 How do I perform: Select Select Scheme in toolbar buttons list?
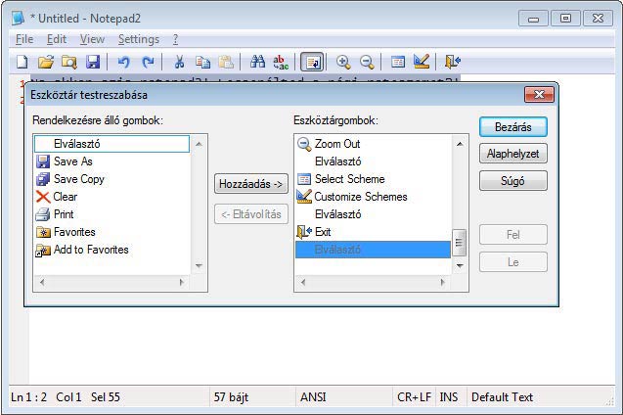coord(373,179)
